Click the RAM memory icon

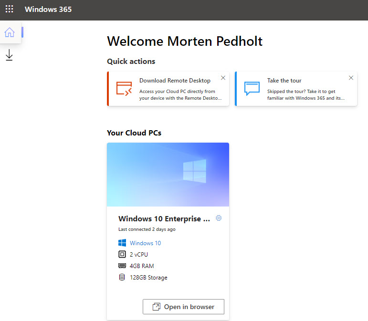(122, 266)
